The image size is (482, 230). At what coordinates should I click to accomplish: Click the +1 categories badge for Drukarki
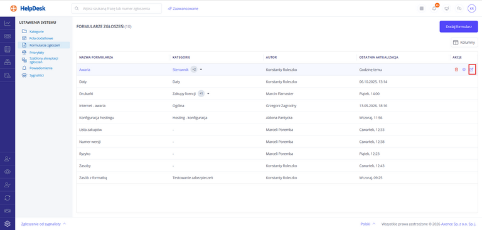tap(201, 93)
